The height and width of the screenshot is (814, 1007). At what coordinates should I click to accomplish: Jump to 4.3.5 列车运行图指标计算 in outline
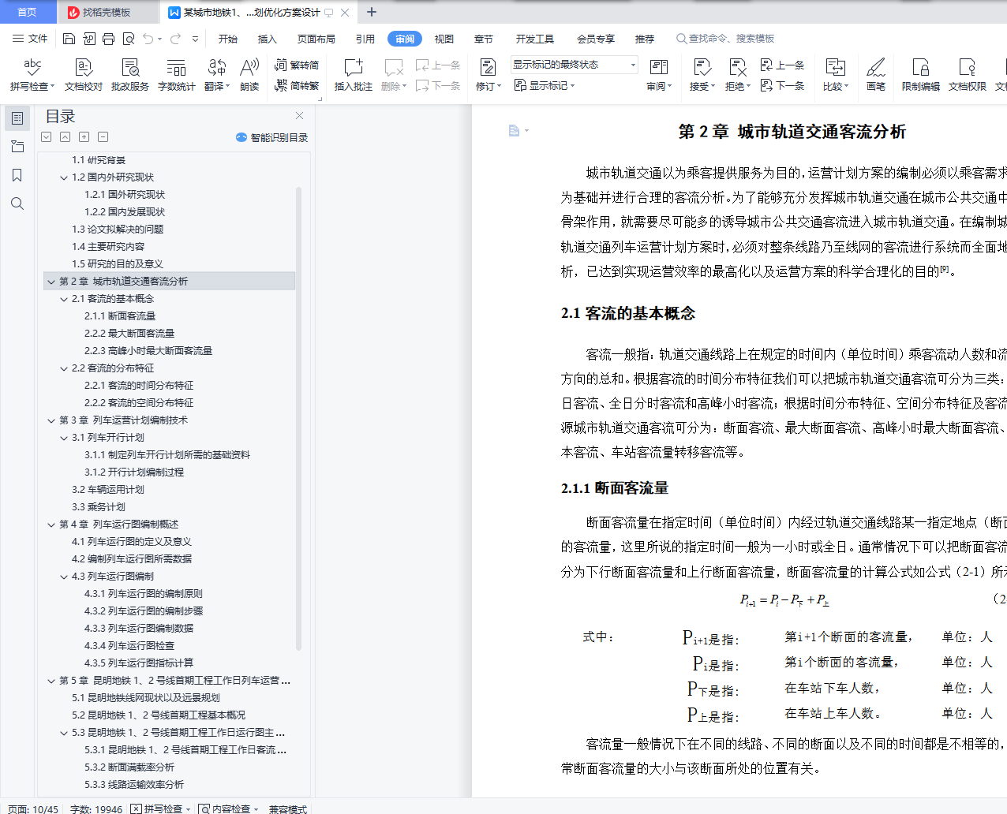[139, 663]
